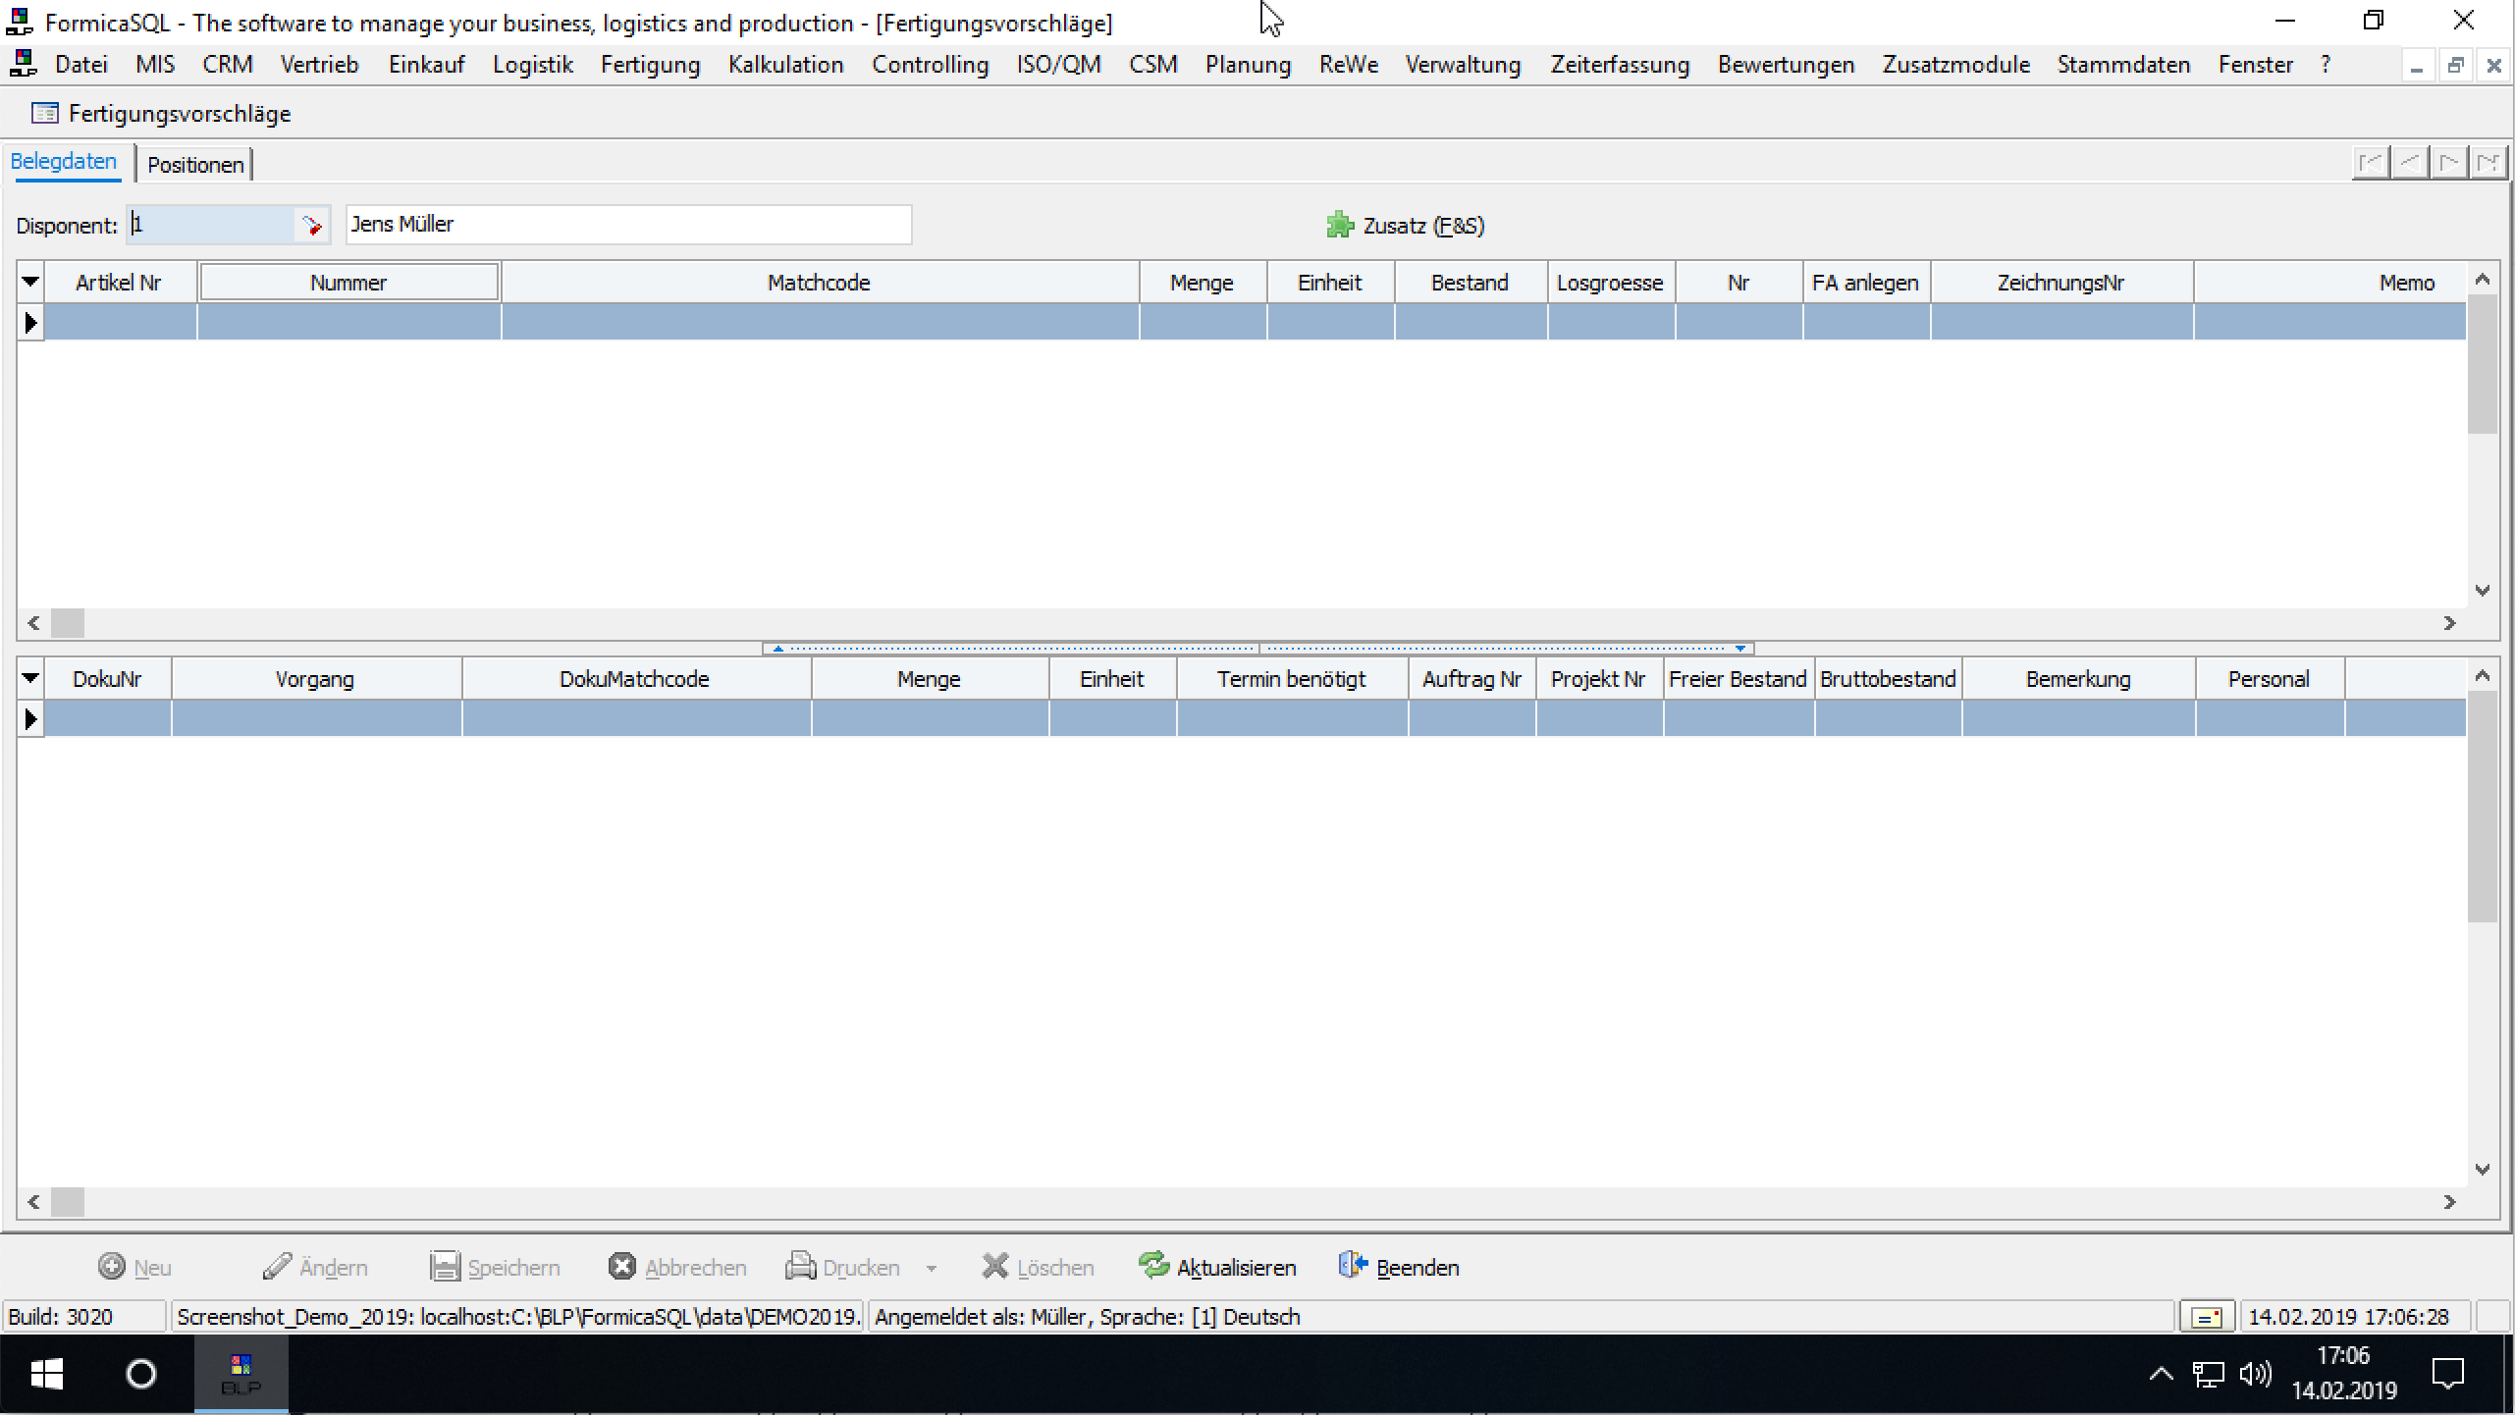Go to the next record using the navigator
This screenshot has height=1415, width=2515.
[x=2449, y=163]
